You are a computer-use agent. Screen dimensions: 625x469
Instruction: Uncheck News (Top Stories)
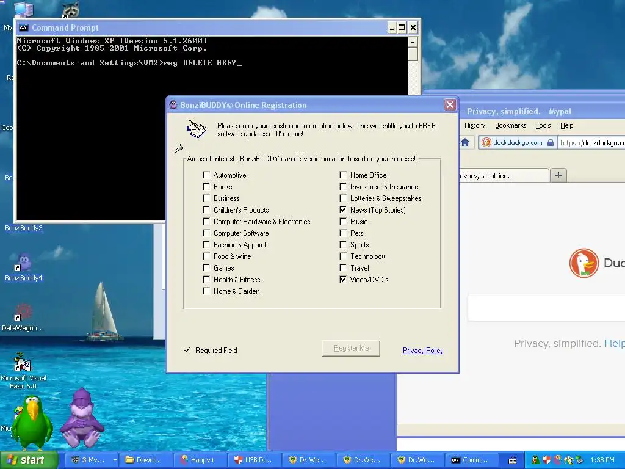[x=343, y=209]
